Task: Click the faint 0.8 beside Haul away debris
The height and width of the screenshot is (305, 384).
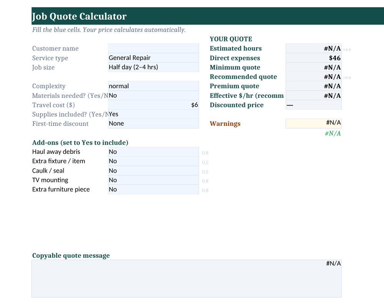Action: 205,153
